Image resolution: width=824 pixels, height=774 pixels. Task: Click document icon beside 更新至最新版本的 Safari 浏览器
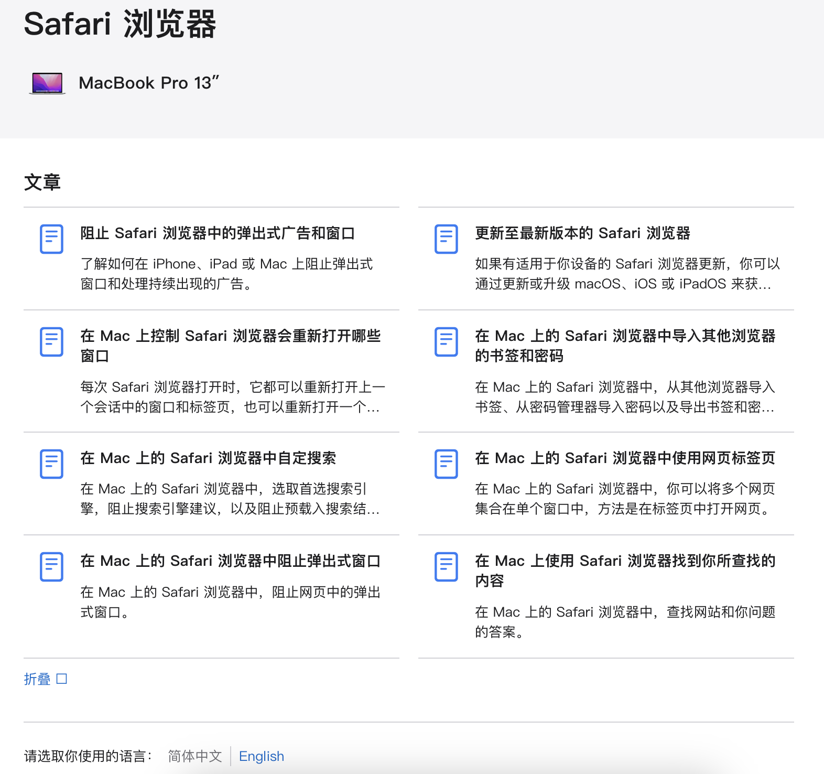pyautogui.click(x=446, y=239)
